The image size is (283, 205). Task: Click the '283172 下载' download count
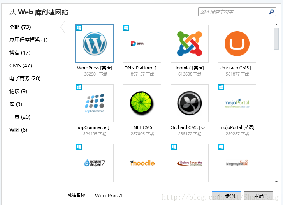(x=190, y=134)
